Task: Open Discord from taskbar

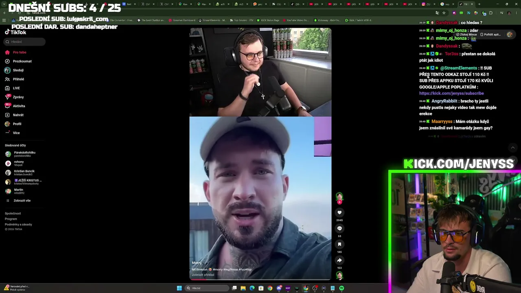Action: (279, 288)
